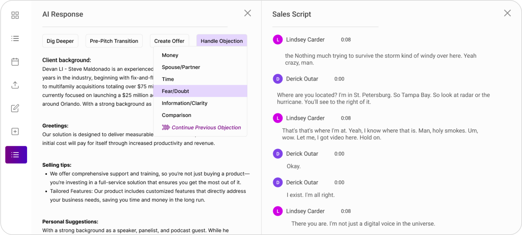Viewport: 522px width, 235px height.
Task: Click the Pre-Pitch Transition button
Action: (114, 41)
